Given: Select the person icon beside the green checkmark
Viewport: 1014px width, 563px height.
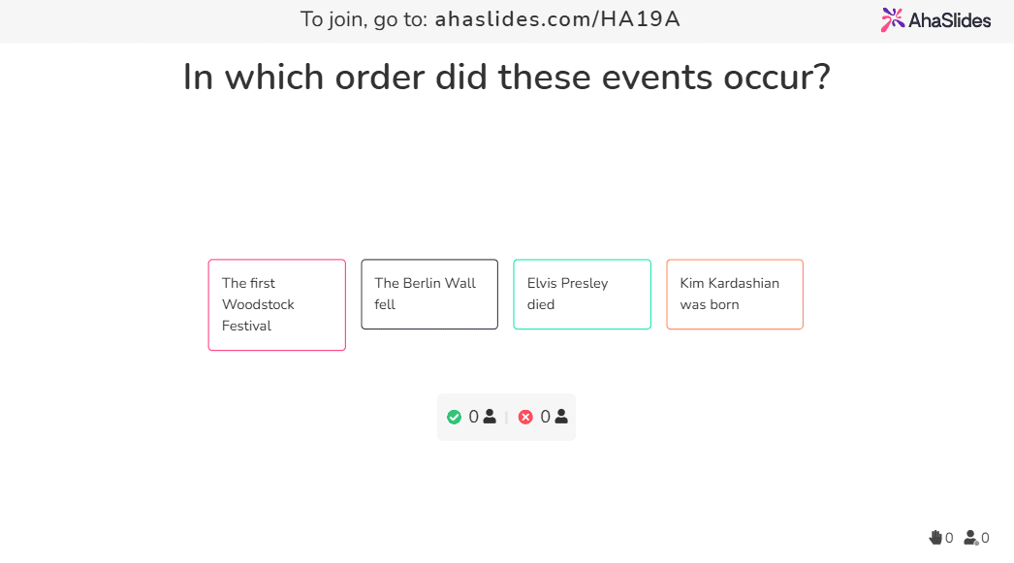Looking at the screenshot, I should pyautogui.click(x=489, y=416).
